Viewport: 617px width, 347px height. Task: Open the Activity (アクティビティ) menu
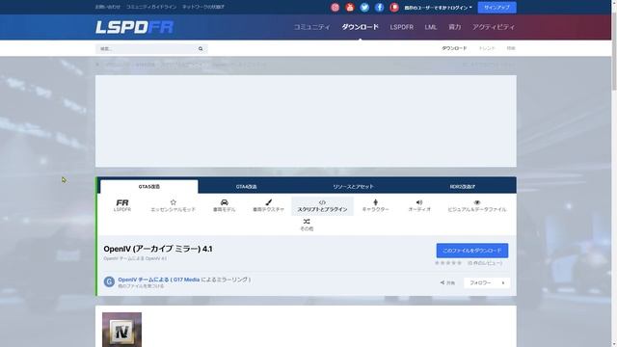[x=494, y=27]
